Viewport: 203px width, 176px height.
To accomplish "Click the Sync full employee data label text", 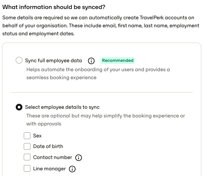I will [x=54, y=61].
